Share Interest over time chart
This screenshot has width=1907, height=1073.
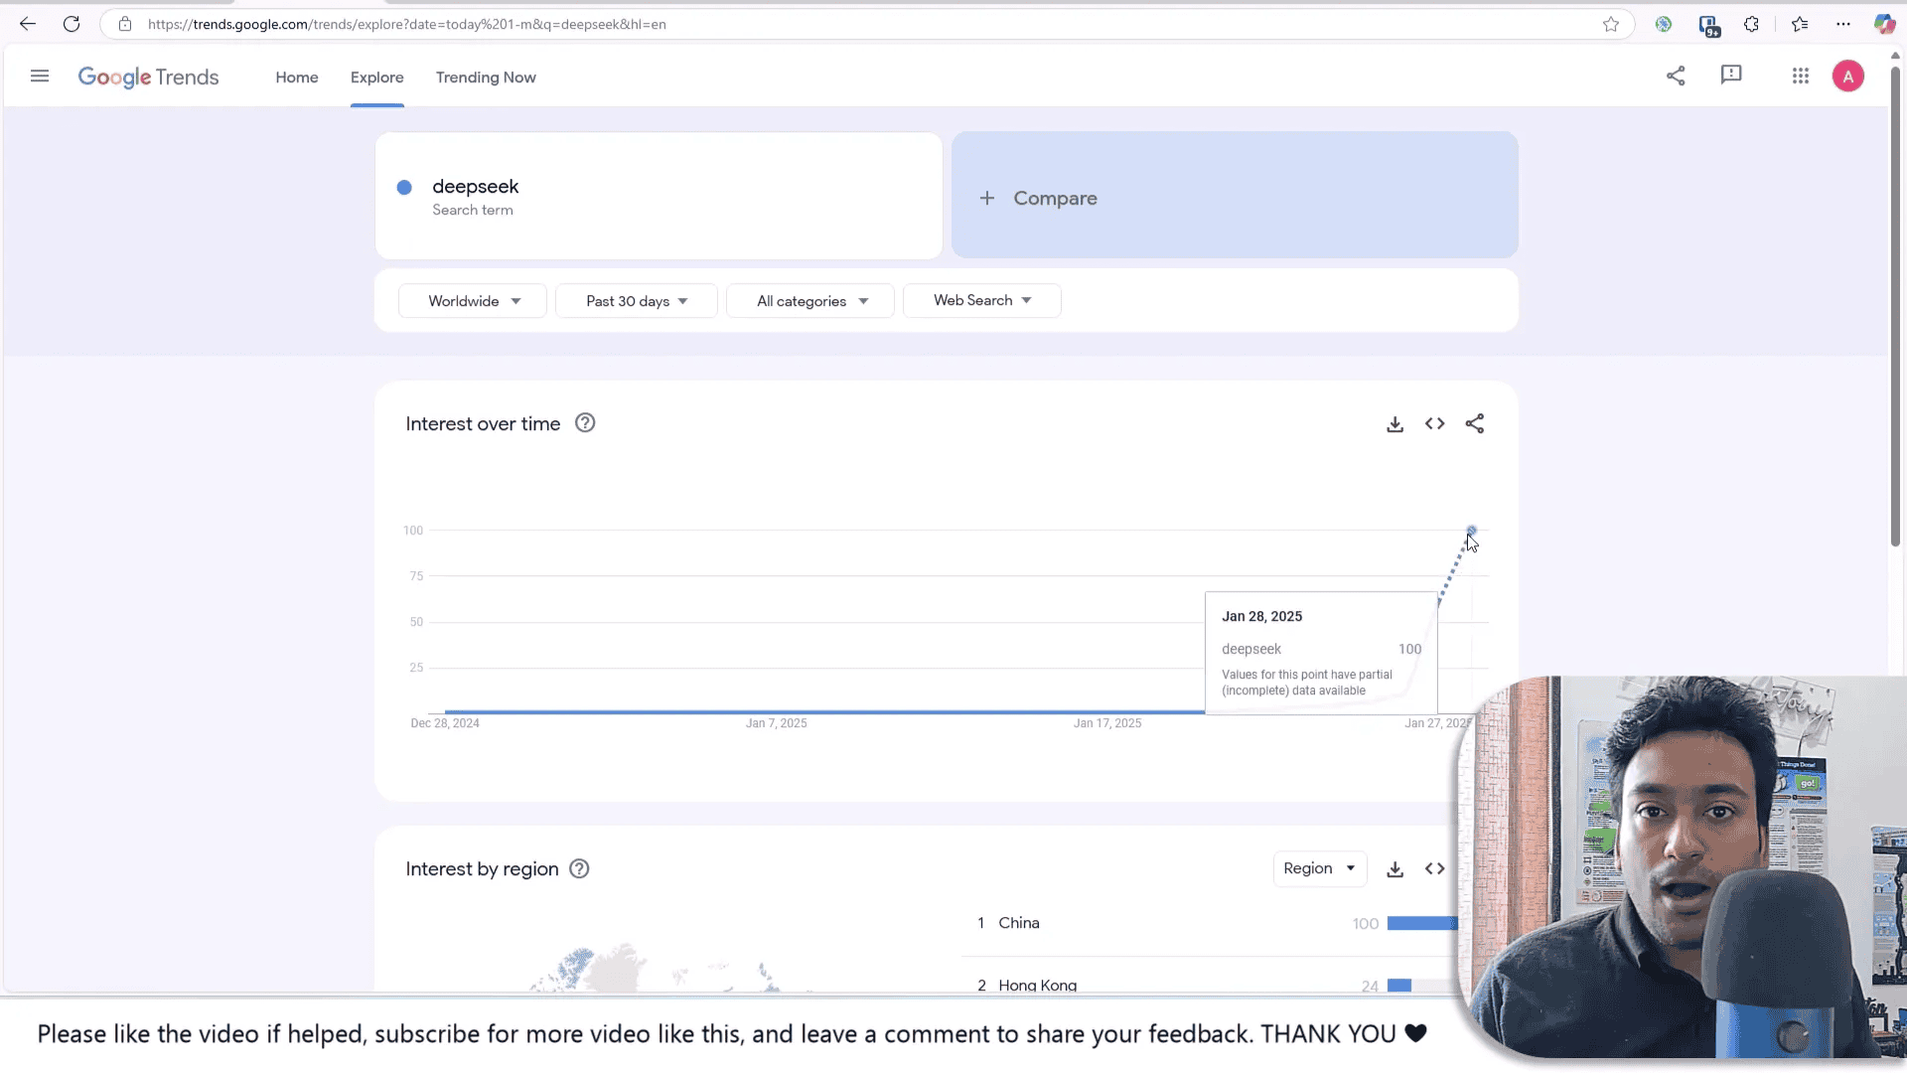point(1475,424)
